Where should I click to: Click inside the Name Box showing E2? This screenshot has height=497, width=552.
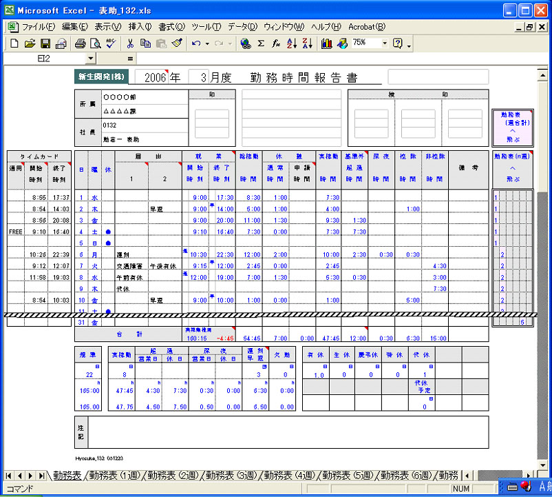[x=44, y=59]
